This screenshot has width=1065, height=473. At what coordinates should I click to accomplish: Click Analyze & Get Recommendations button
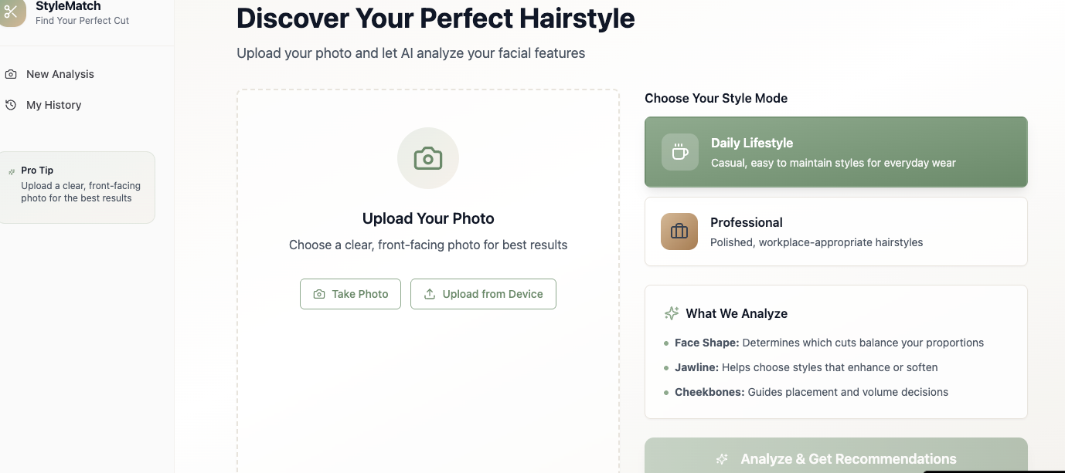(x=836, y=456)
